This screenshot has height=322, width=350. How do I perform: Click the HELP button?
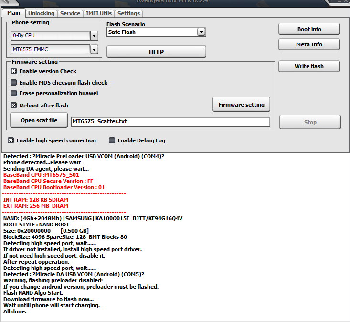[156, 52]
